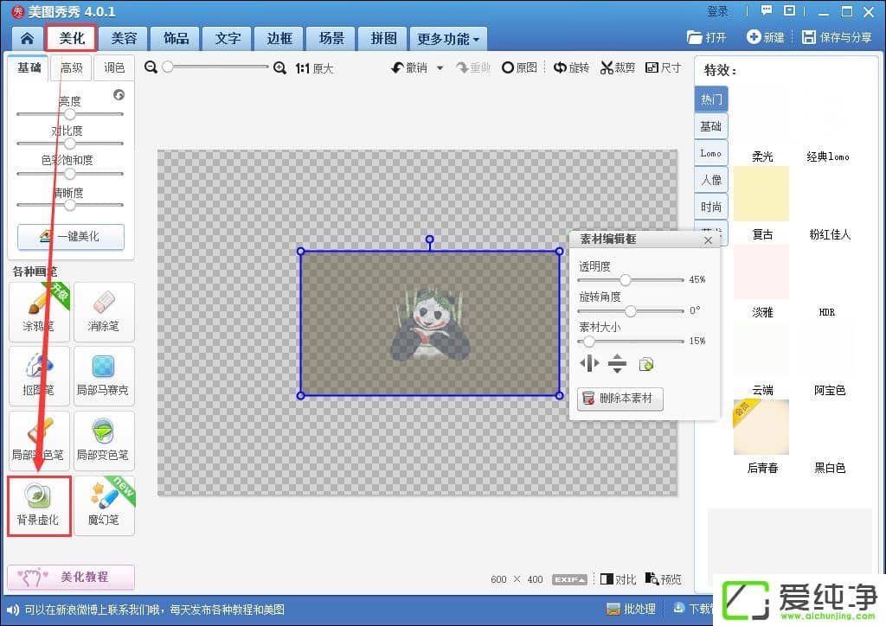Expand the 更多功能 dropdown menu
The width and height of the screenshot is (886, 626).
coord(449,39)
